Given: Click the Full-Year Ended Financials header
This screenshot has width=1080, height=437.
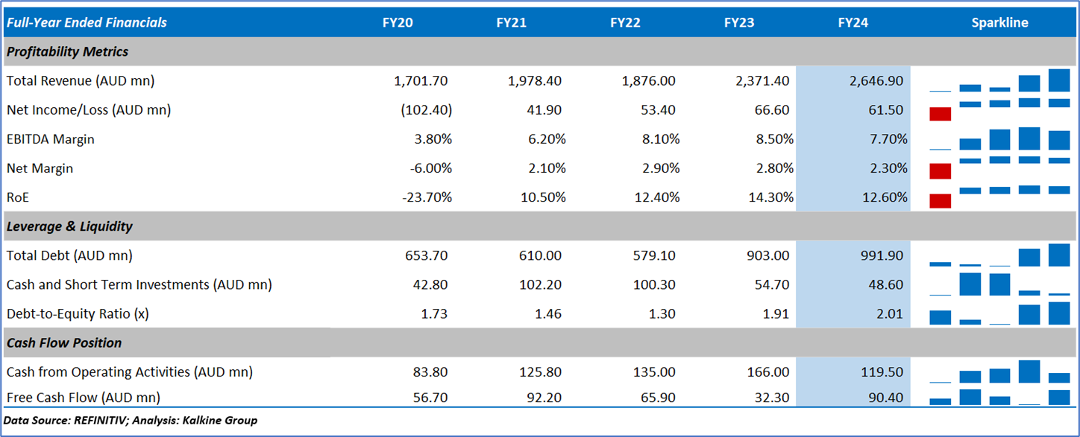Looking at the screenshot, I should coord(87,22).
